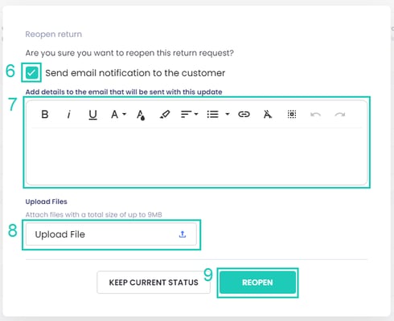Apply bold formatting in email editor
Image resolution: width=394 pixels, height=321 pixels.
click(45, 115)
